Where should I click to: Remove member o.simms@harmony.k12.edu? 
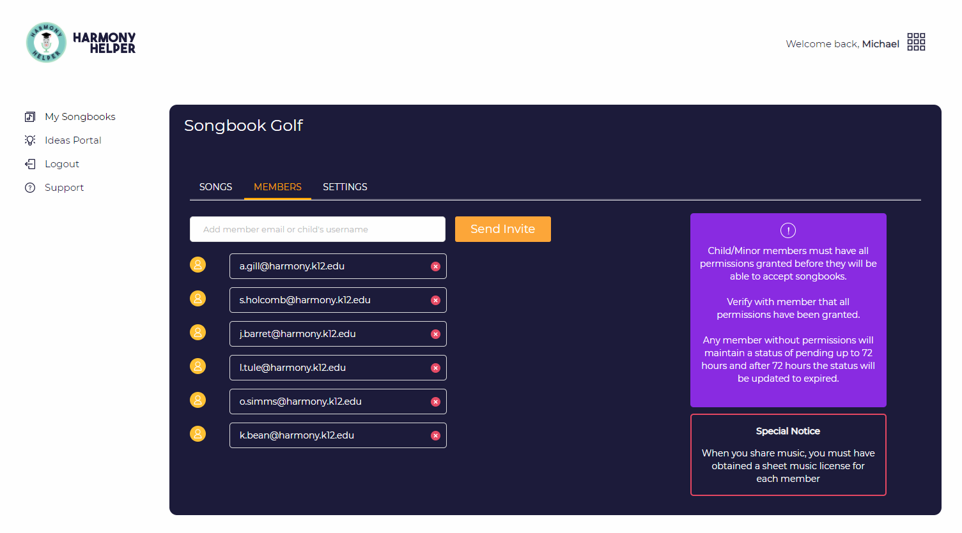click(435, 402)
